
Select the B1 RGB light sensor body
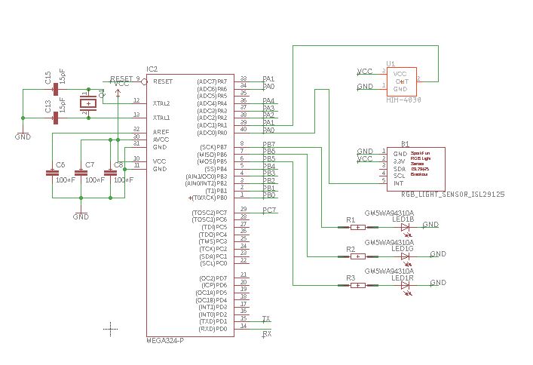pos(416,169)
